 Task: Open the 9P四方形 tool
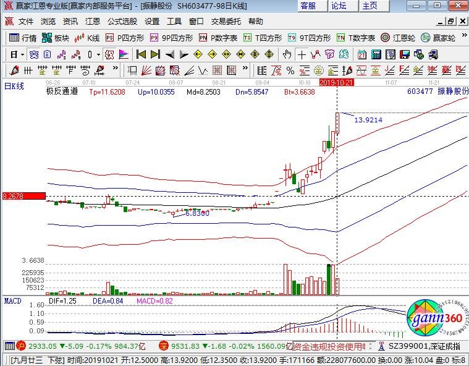click(x=171, y=38)
